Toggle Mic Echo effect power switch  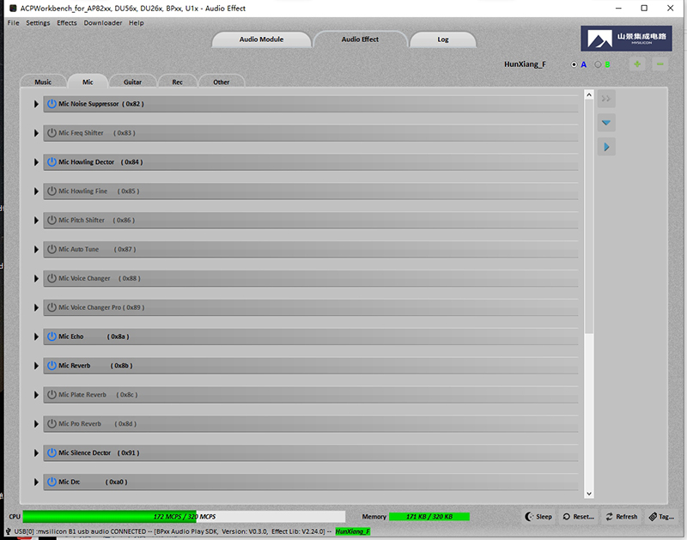(52, 337)
